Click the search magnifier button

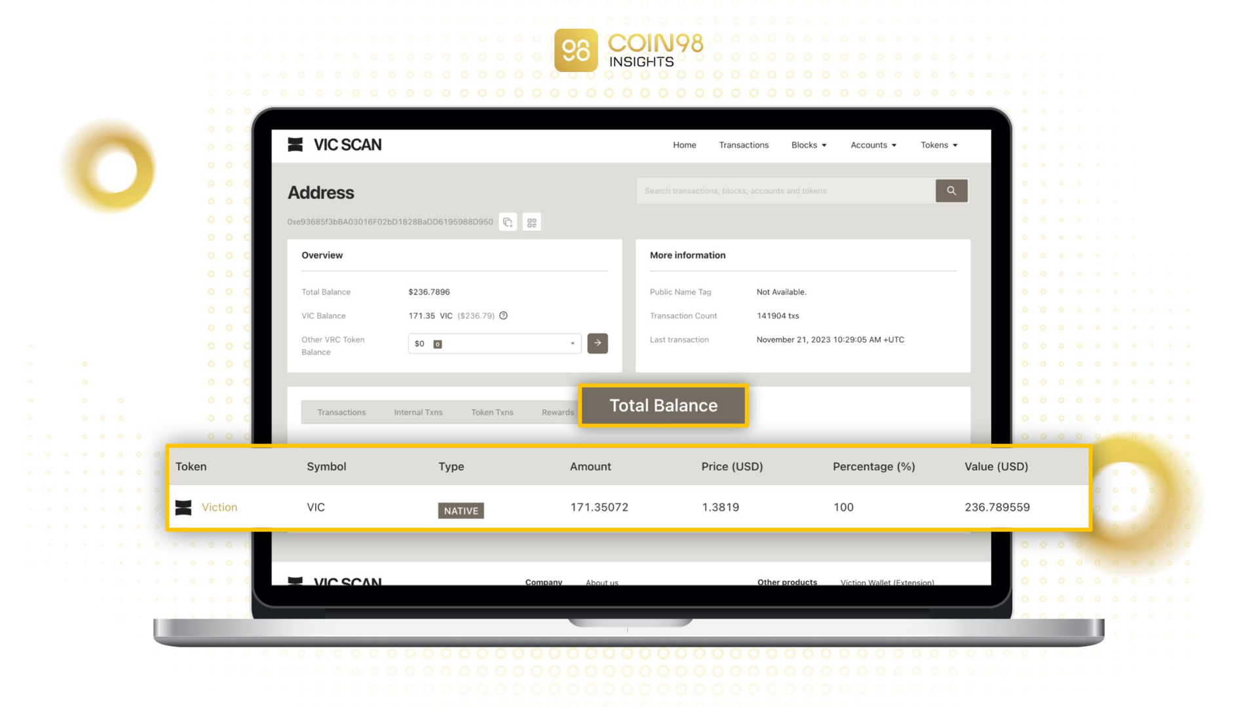(x=951, y=191)
